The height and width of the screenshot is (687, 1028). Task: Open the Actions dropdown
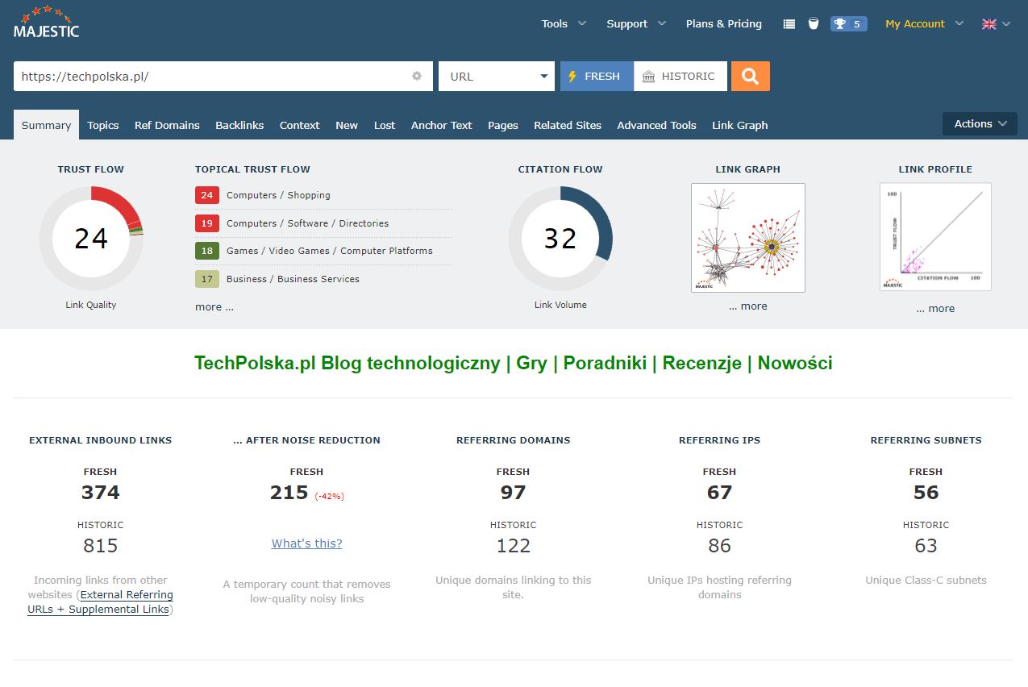coord(980,124)
